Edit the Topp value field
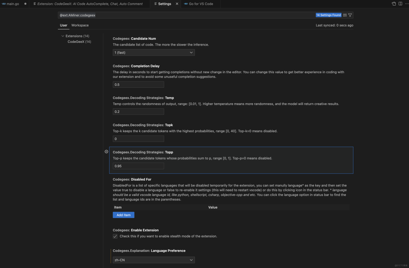 pos(138,166)
